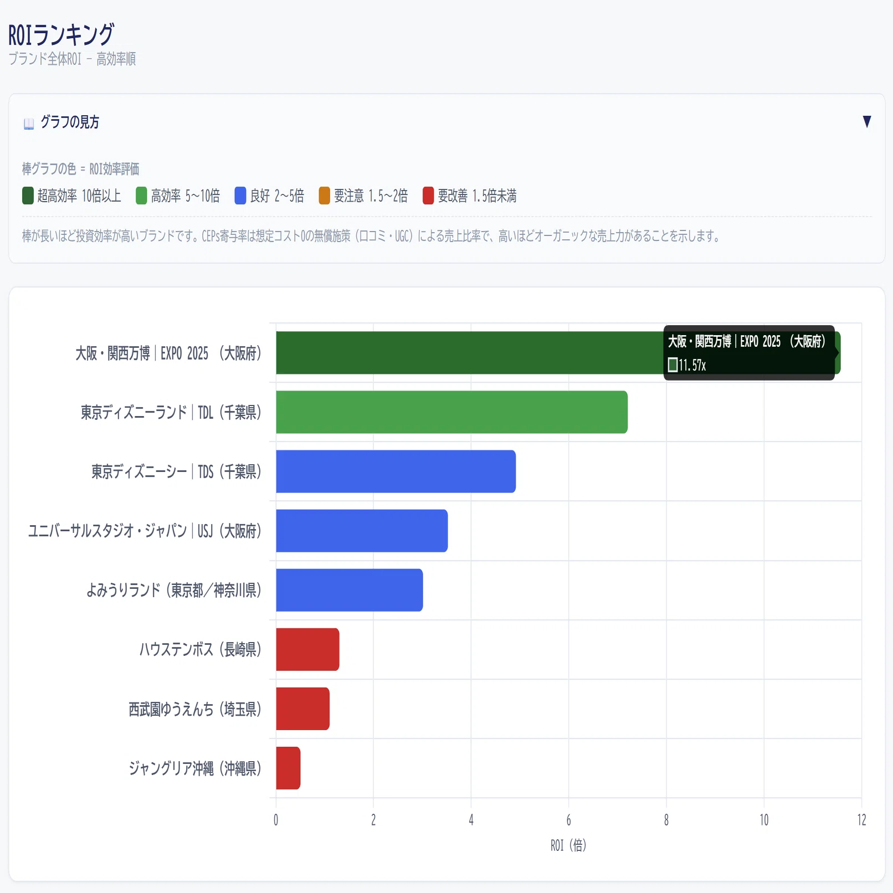Click the ユニバーサルスタジオ・ジャパン USJ bar
The width and height of the screenshot is (893, 893).
362,531
